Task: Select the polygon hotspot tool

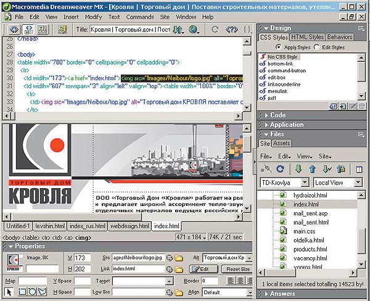Action: [42, 292]
